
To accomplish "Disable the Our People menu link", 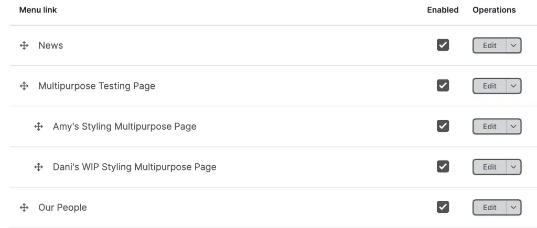I will point(443,207).
